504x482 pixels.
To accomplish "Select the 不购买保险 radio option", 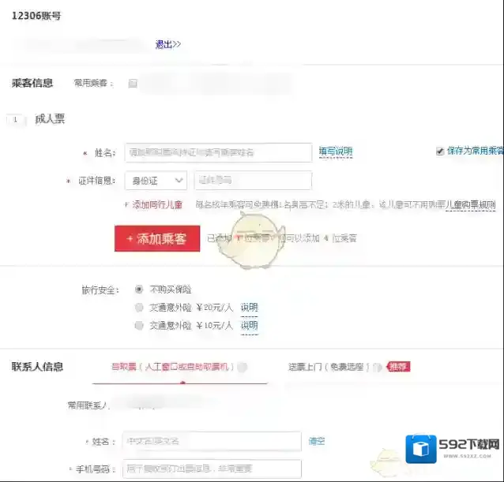I will tap(139, 290).
